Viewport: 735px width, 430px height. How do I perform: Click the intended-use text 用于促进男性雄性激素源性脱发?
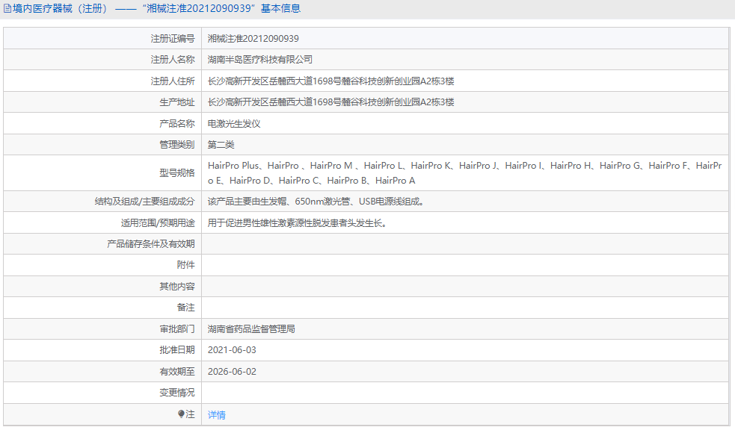297,222
